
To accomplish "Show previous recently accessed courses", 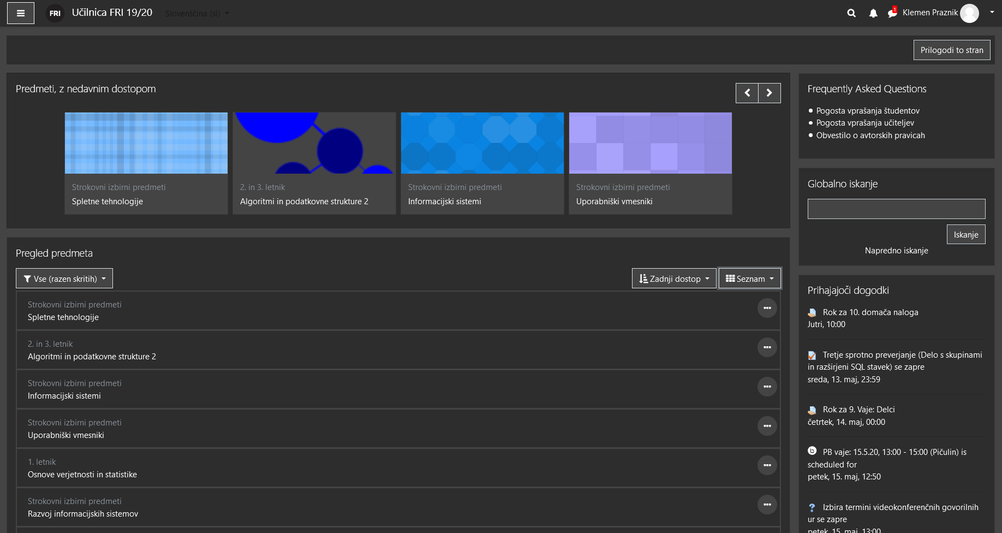I will [x=747, y=93].
